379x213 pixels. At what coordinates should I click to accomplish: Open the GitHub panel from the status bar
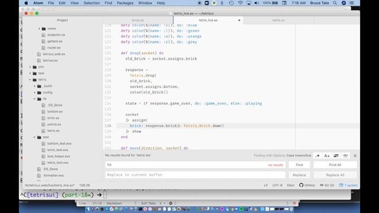click(x=307, y=185)
